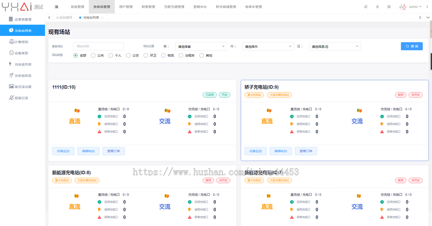Click 查看订单 in the 娇子充电站 card
This screenshot has height=226, width=432.
(306, 151)
